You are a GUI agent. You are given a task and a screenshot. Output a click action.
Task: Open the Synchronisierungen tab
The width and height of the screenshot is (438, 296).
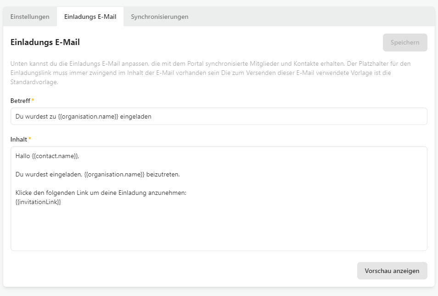pyautogui.click(x=159, y=17)
